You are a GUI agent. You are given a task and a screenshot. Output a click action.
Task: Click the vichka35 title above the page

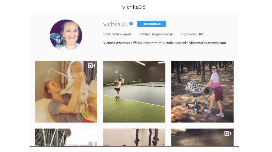(134, 7)
